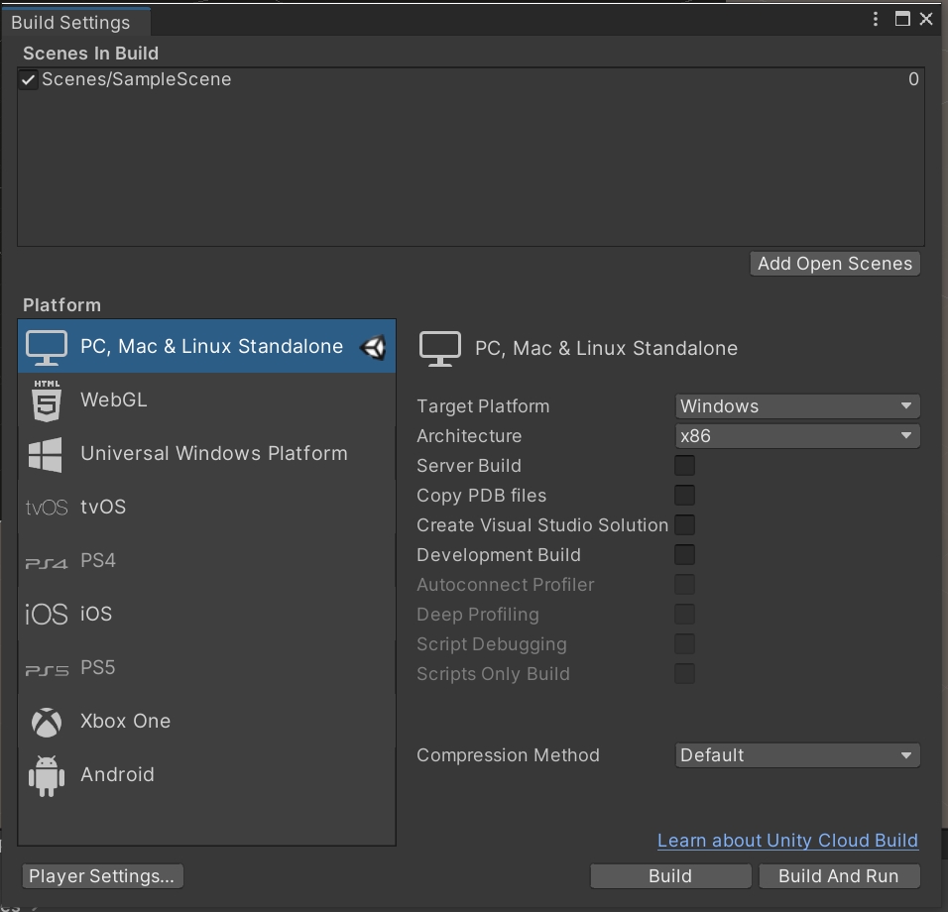
Task: Click the Universal Windows Platform logo icon
Action: pos(46,454)
